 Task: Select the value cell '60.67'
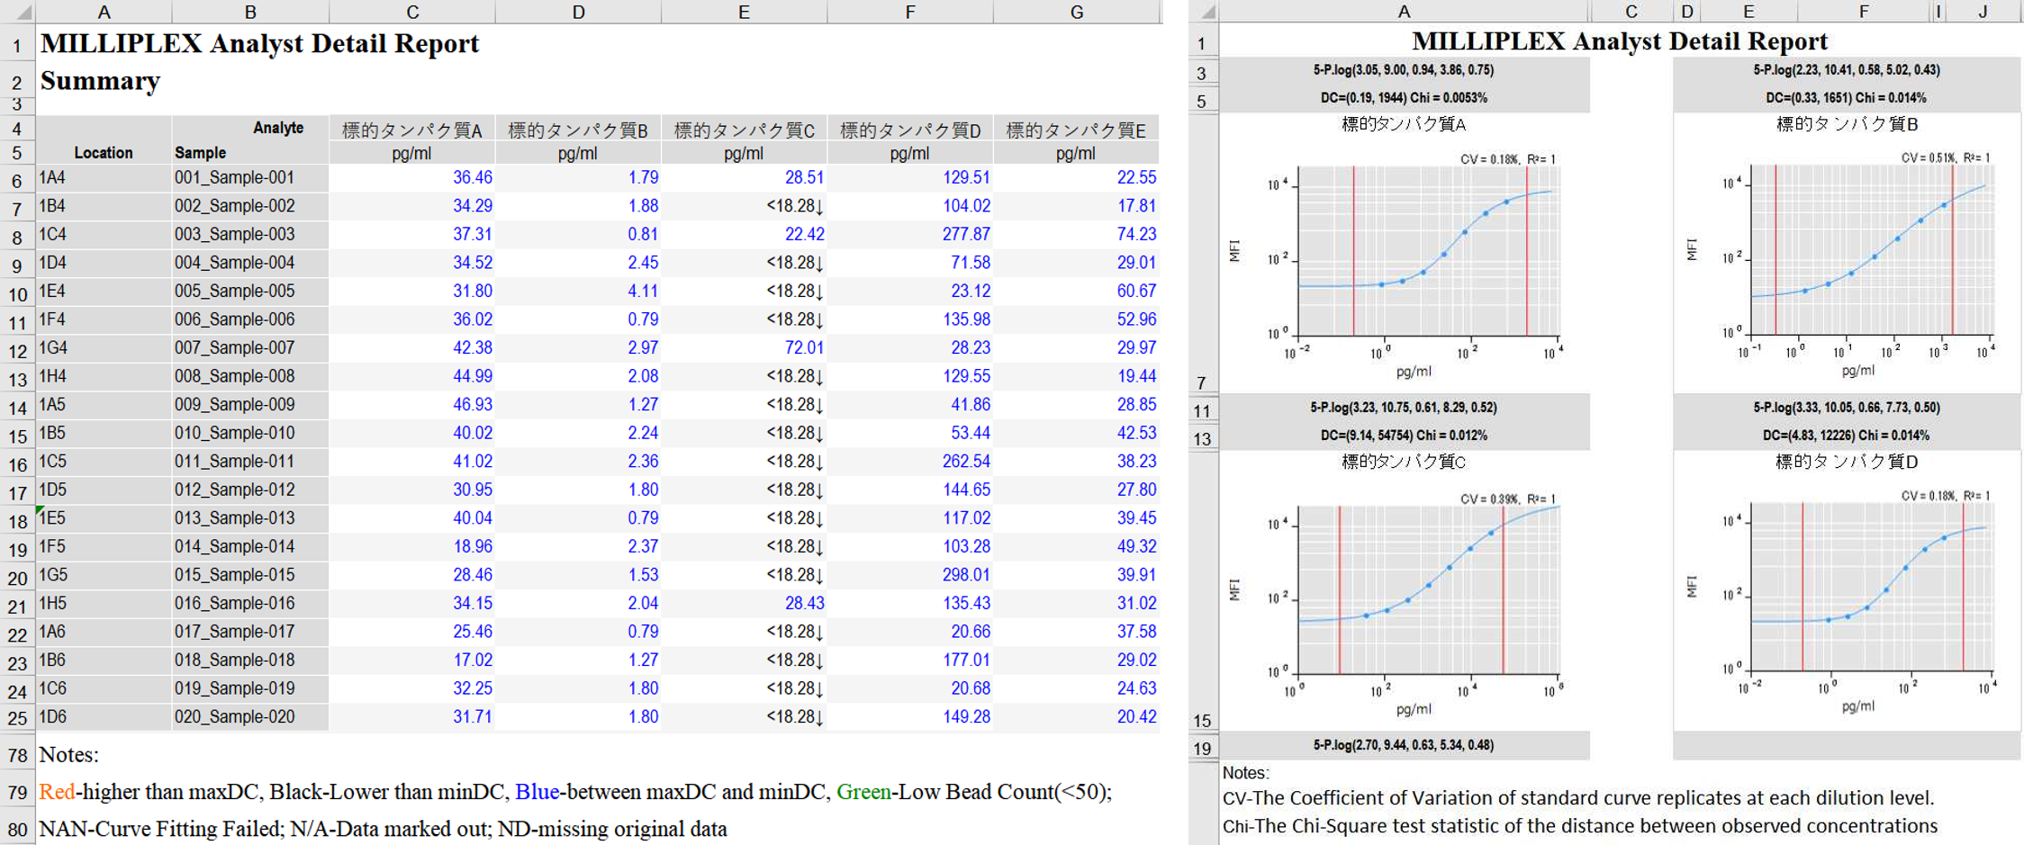click(x=1076, y=291)
